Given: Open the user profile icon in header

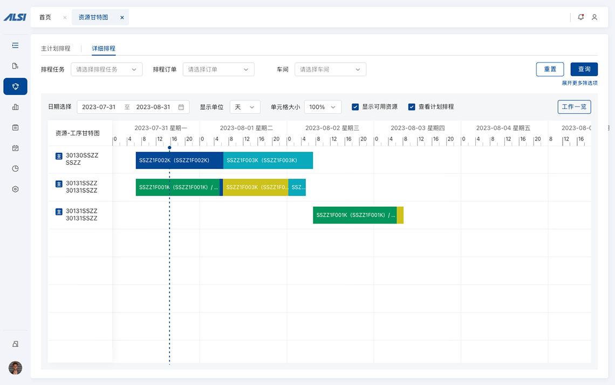Looking at the screenshot, I should click(594, 17).
